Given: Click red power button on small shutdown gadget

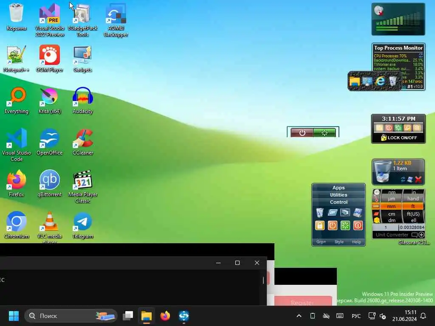Looking at the screenshot, I should tap(302, 133).
